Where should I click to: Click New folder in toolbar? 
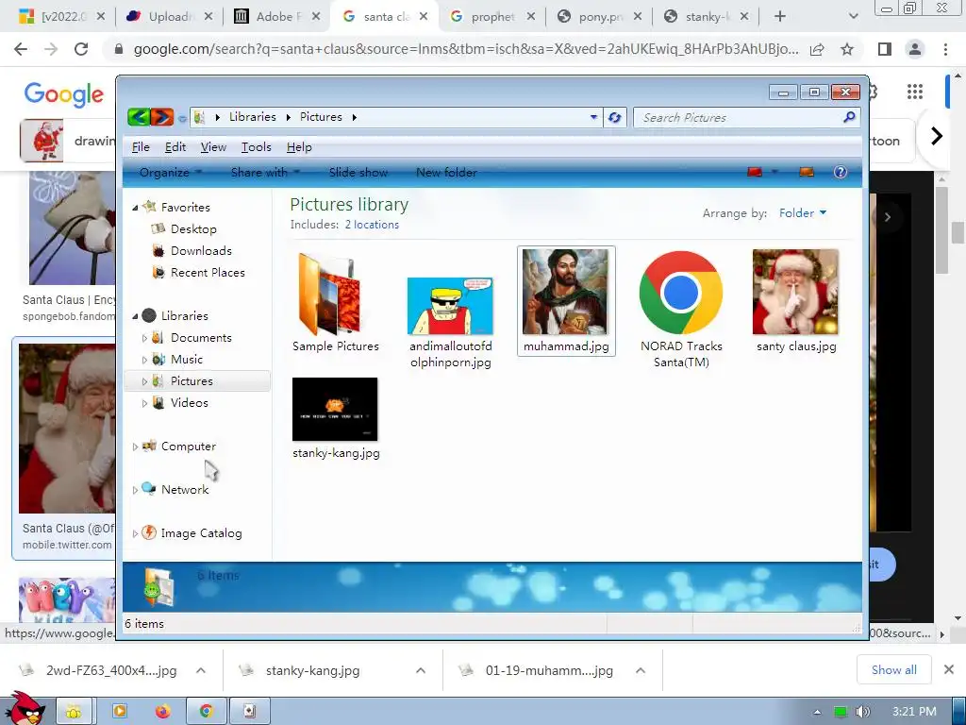point(446,172)
